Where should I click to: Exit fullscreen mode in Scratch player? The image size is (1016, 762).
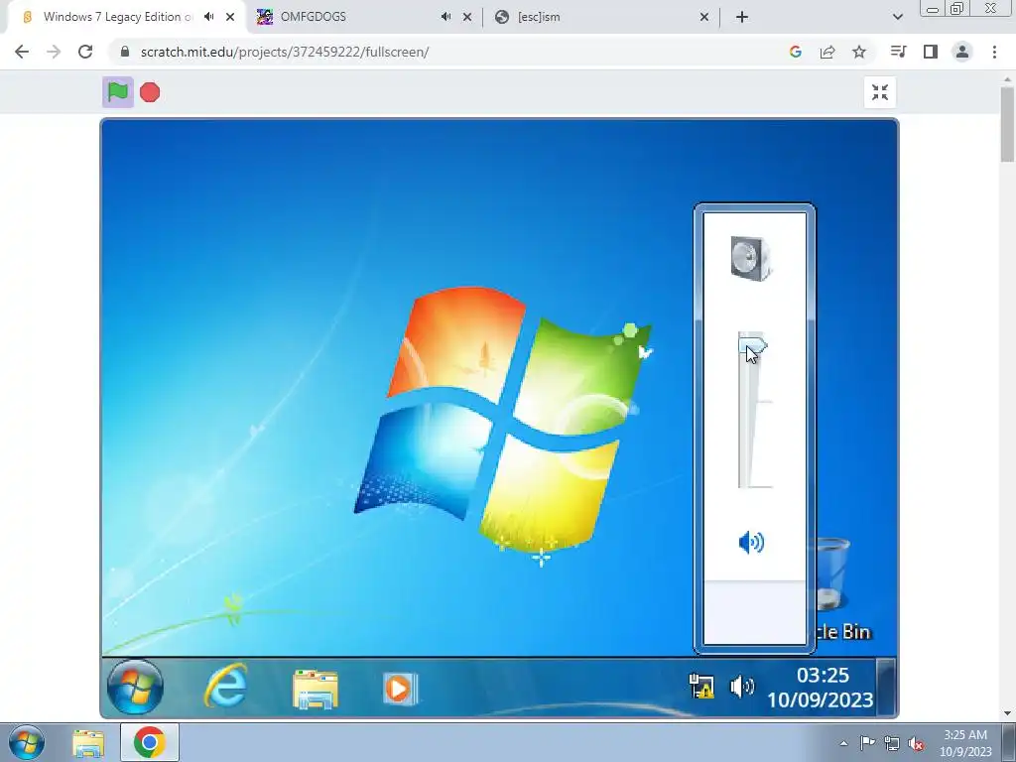880,92
